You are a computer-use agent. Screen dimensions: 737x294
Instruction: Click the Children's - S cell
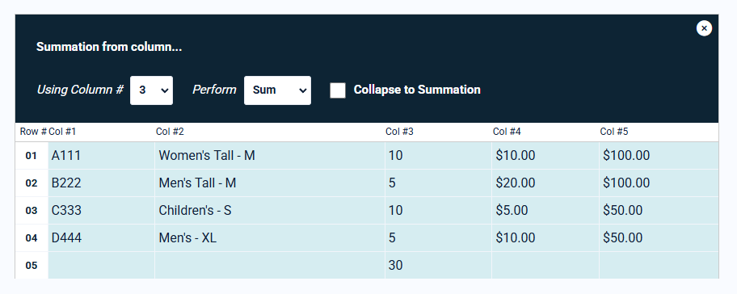[270, 210]
